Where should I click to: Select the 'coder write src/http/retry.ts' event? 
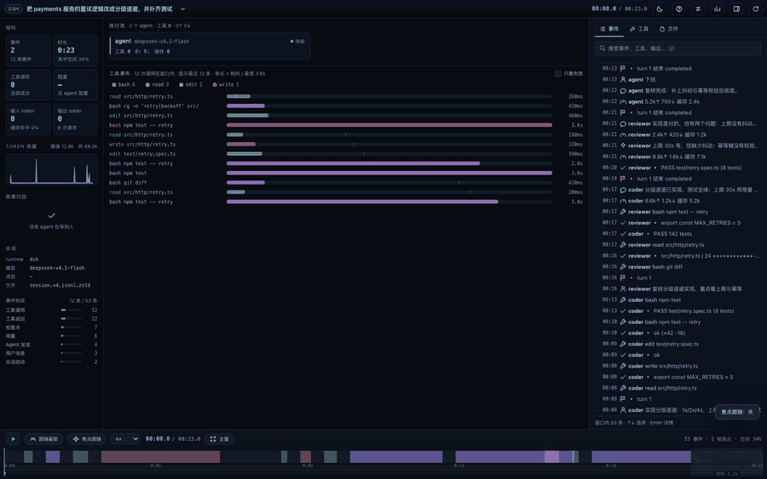(x=678, y=366)
